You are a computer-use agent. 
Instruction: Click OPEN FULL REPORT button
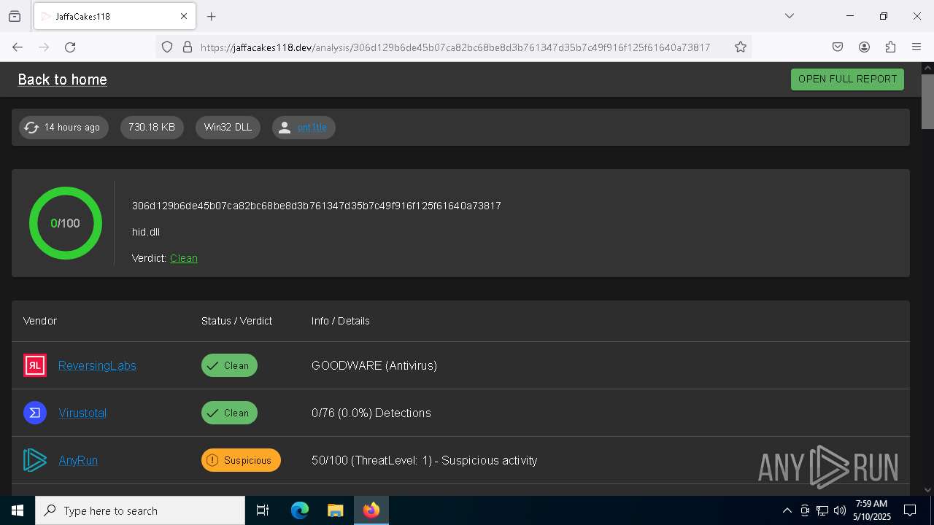tap(847, 79)
